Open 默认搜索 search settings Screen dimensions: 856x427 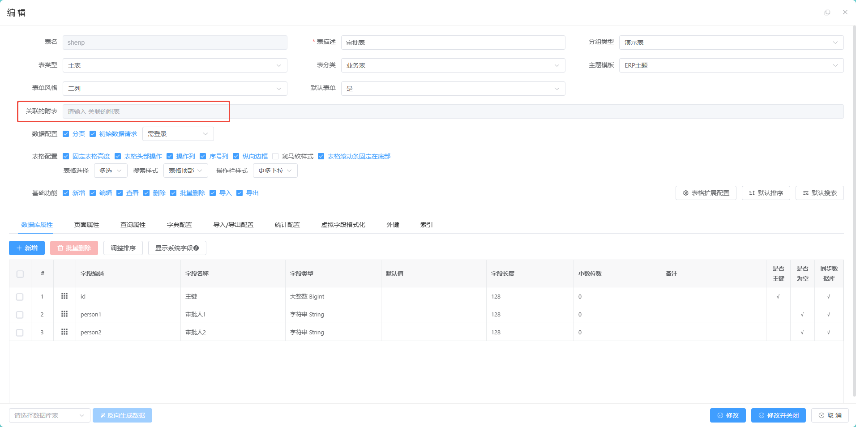click(x=819, y=193)
